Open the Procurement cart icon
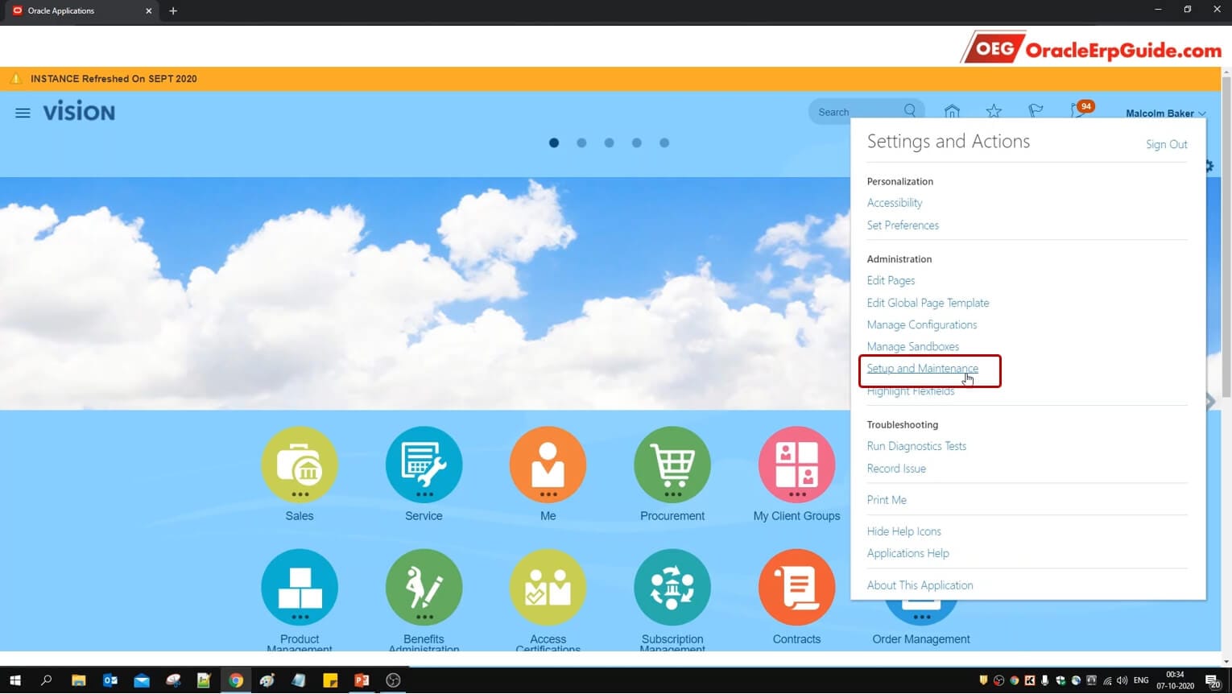The image size is (1232, 694). (672, 465)
